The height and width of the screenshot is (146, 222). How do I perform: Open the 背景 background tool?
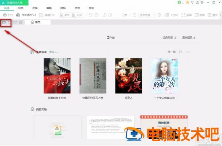click(x=200, y=15)
